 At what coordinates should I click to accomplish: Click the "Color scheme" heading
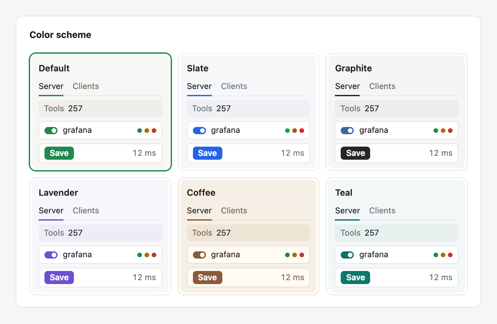pyautogui.click(x=60, y=35)
